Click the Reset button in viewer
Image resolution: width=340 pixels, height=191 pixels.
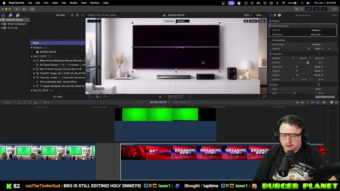tap(253, 21)
